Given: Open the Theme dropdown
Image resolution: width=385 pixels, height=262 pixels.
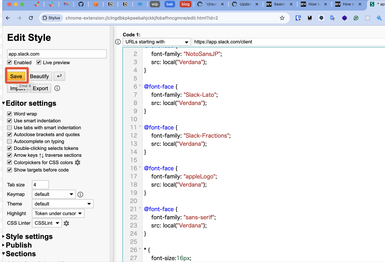Looking at the screenshot, I should 63,204.
